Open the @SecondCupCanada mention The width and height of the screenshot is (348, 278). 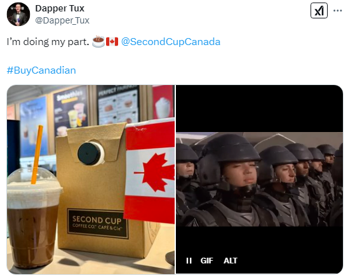[x=171, y=42]
